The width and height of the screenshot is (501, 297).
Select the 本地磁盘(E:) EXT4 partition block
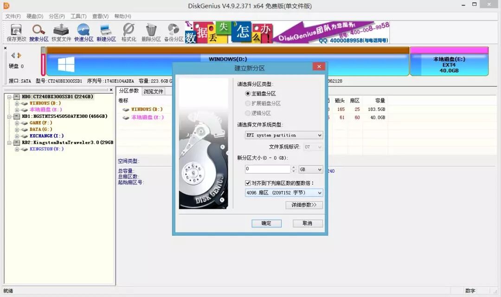click(449, 61)
